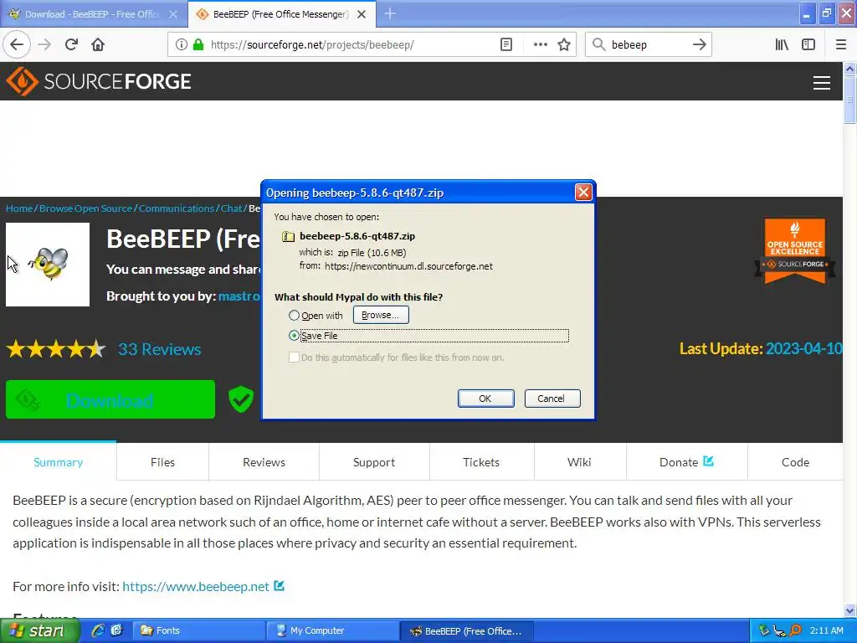Reload the current page
Viewport: 857px width, 643px height.
[71, 44]
